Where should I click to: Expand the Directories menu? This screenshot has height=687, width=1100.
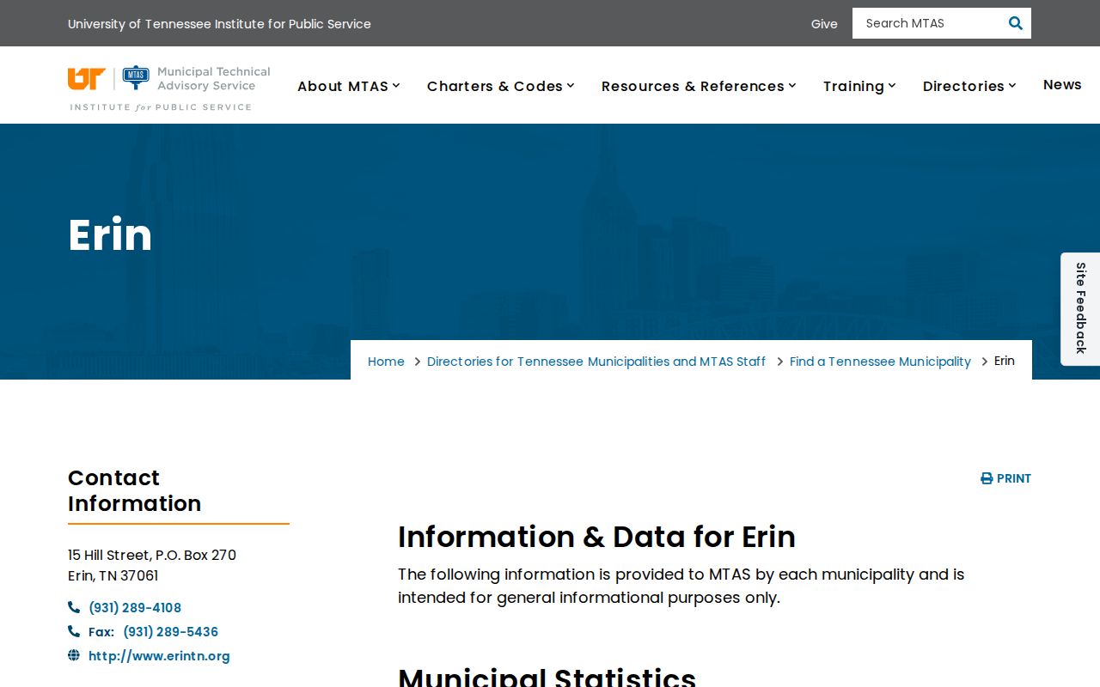pyautogui.click(x=969, y=86)
